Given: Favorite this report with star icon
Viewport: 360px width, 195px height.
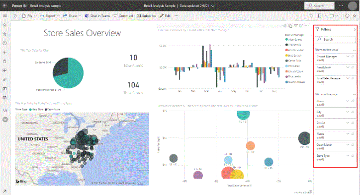Looking at the screenshot, I should point(355,16).
